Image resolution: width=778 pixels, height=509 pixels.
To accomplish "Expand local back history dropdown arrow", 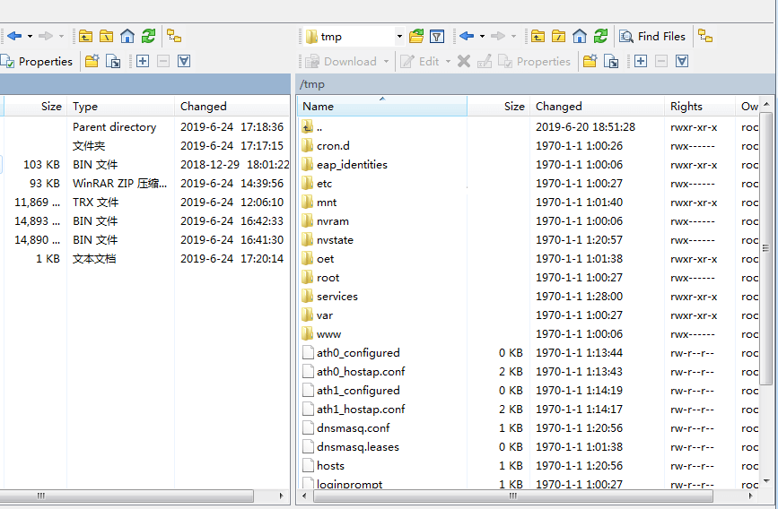I will click(30, 37).
